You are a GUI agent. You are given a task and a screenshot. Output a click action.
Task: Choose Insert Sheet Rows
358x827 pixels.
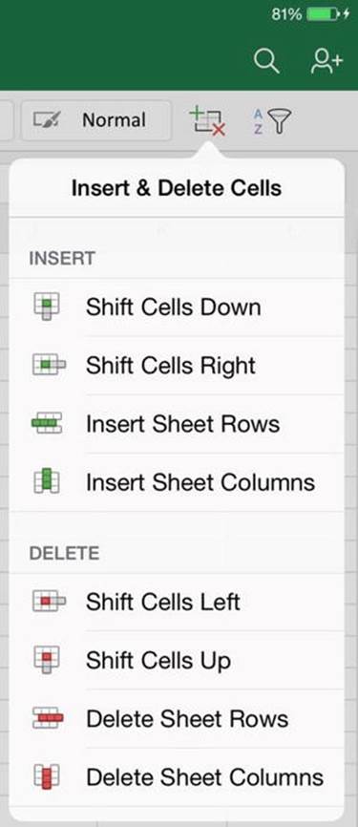(177, 424)
